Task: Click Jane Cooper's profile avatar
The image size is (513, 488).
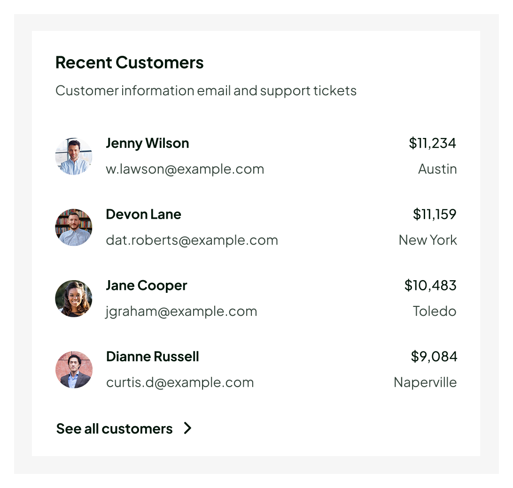Action: coord(74,298)
